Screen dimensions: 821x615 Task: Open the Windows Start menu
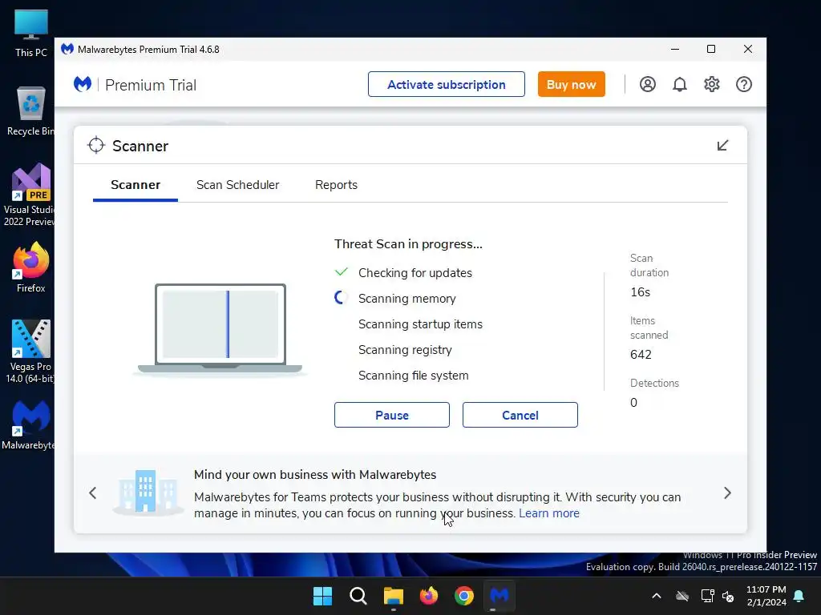point(322,596)
